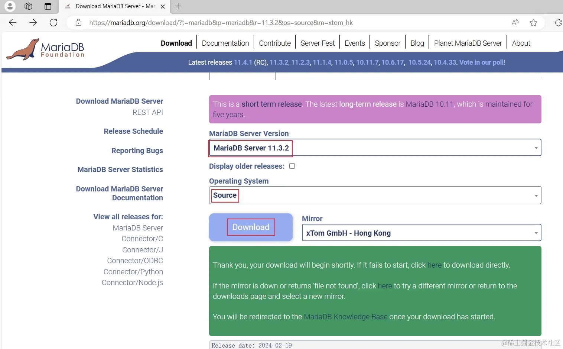Click the Release date: 2024-02-19 text
Screen dimensions: 563x349
[x=252, y=345]
